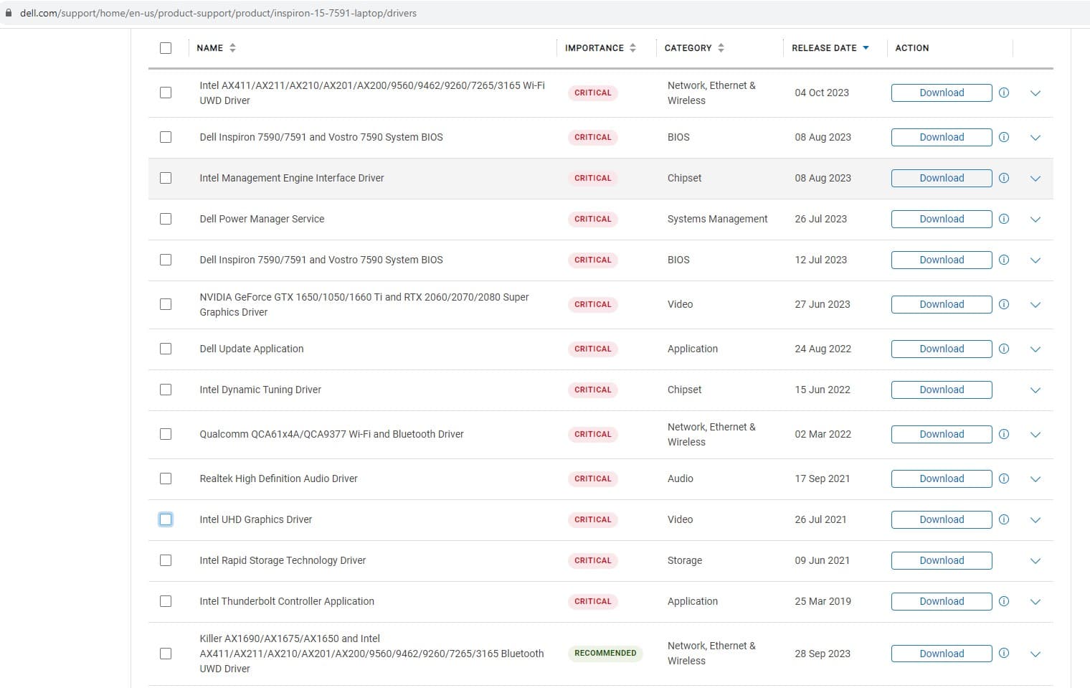1090x688 pixels.
Task: Expand details for Intel Dynamic Tuning Driver
Action: click(x=1035, y=390)
